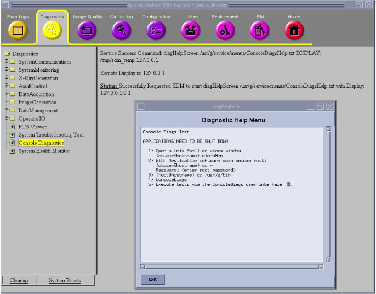Screen dimensions: 376x294
Task: Click the yellow Diagnostics toolbar icon
Action: point(52,31)
